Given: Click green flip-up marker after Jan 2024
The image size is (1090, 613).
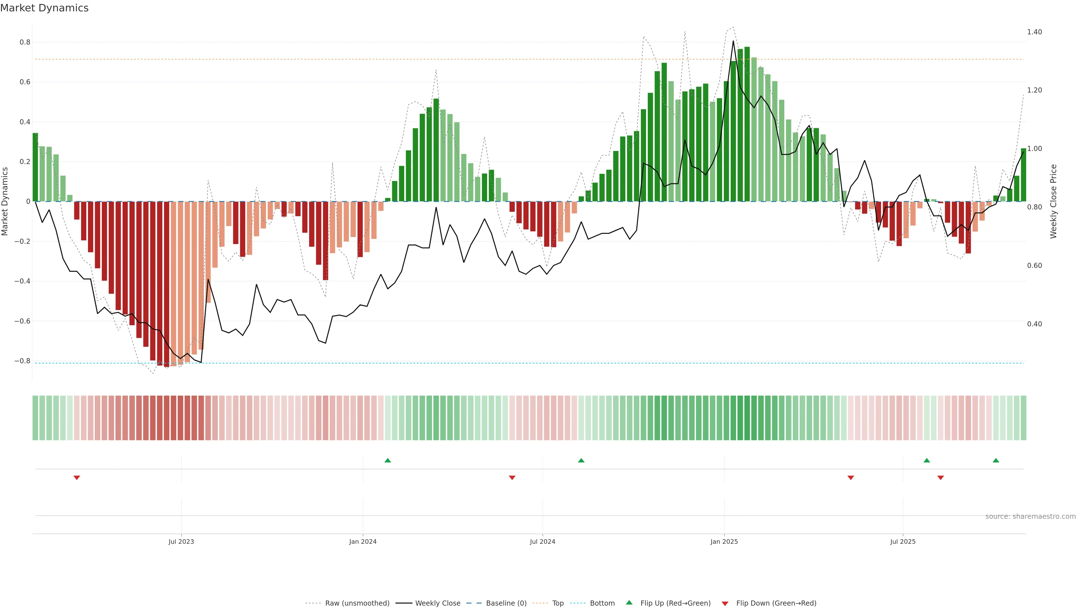Looking at the screenshot, I should pos(387,460).
